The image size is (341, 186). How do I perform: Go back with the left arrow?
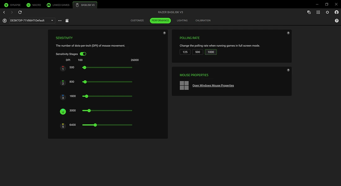(4, 12)
